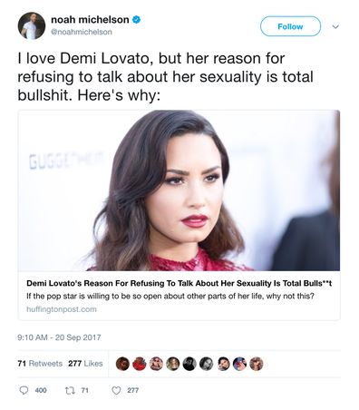This screenshot has width=359, height=410.
Task: Click the fifth liker avatar with dark photo
Action: click(189, 364)
